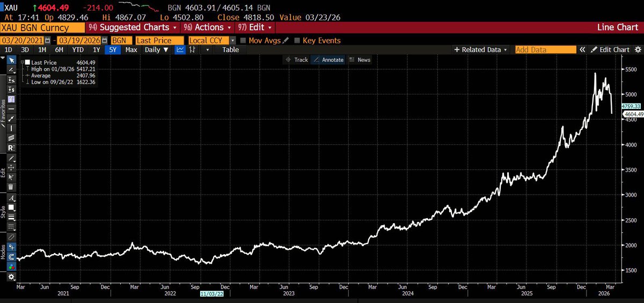The image size is (644, 303).
Task: Open chart settings gear at top right
Action: tap(639, 49)
